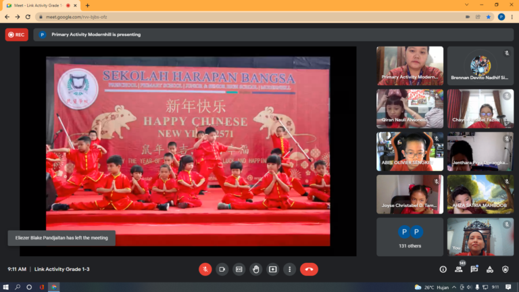Raise your hand in the meeting
The image size is (519, 292).
255,269
